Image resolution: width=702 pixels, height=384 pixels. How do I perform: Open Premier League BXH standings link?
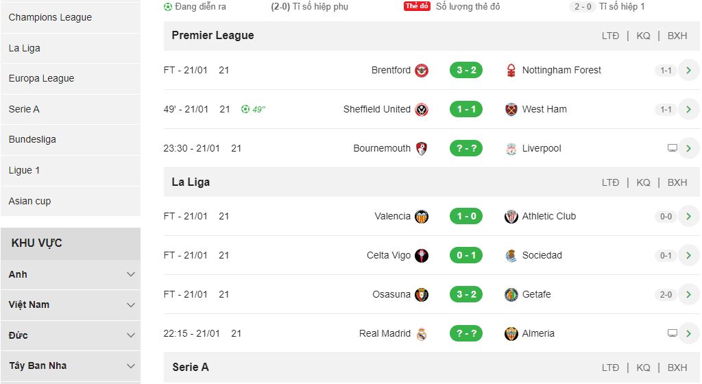677,36
